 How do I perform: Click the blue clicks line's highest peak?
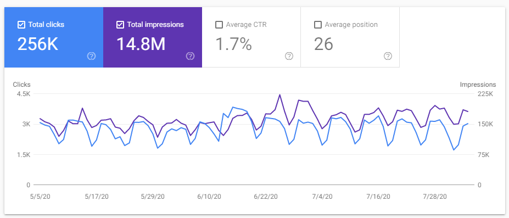(233, 107)
